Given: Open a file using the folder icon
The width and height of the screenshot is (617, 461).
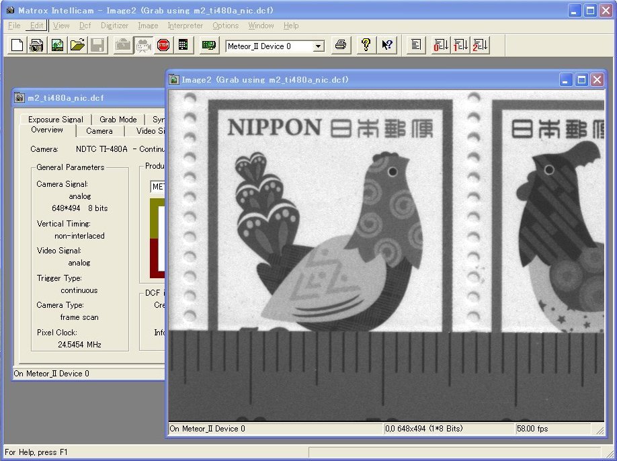Looking at the screenshot, I should (77, 45).
